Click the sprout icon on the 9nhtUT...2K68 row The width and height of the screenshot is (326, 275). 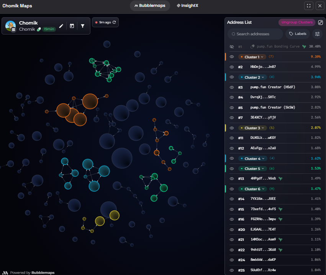click(280, 250)
